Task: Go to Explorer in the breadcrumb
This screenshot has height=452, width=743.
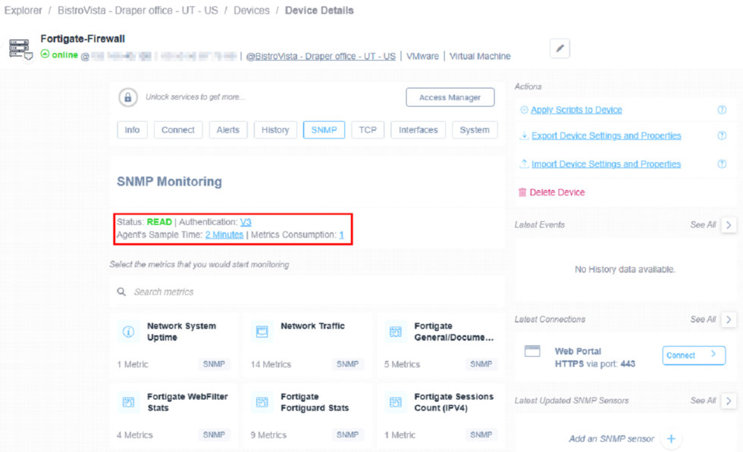Action: tap(24, 11)
